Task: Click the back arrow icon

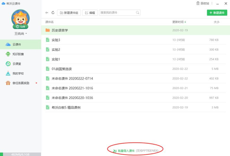Action: click(x=47, y=13)
